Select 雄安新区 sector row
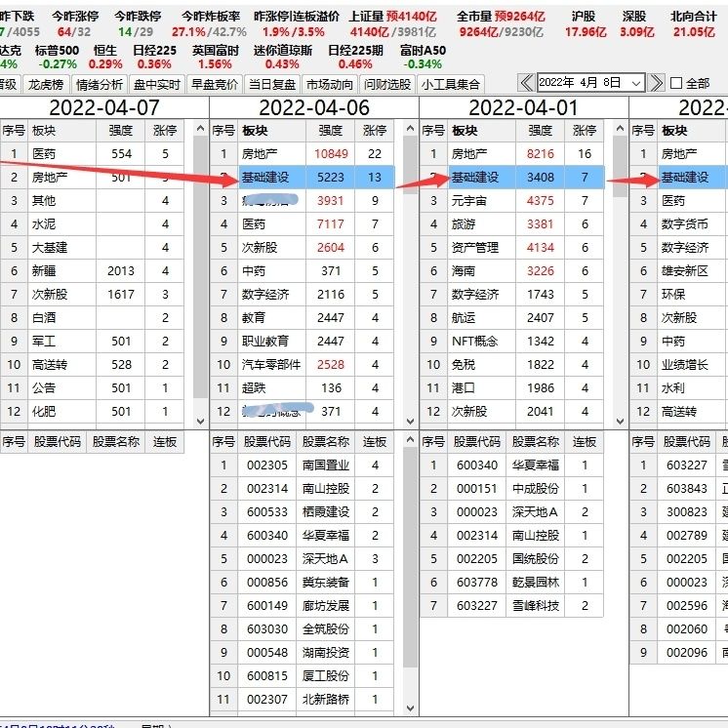 tap(679, 270)
